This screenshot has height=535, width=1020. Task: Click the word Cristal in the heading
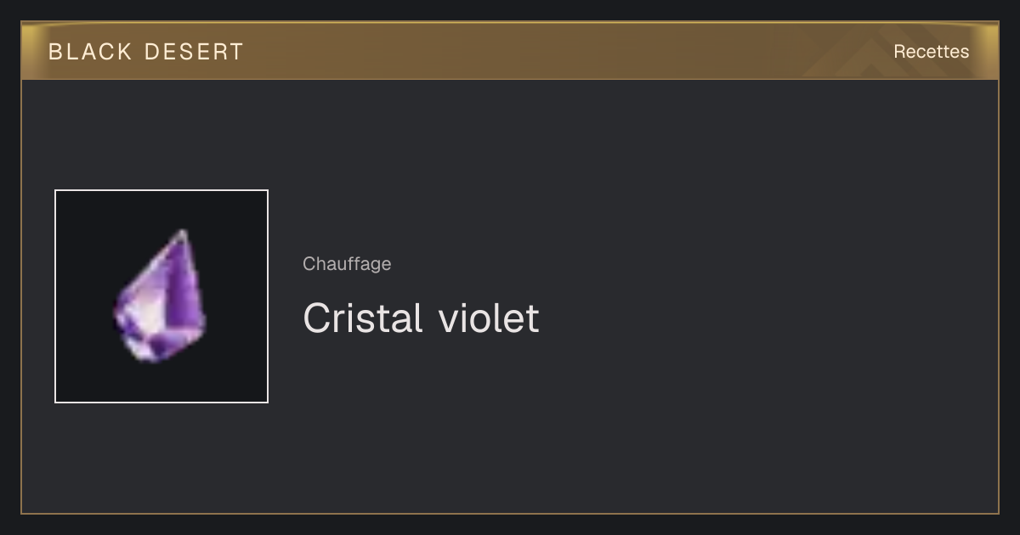click(x=362, y=318)
